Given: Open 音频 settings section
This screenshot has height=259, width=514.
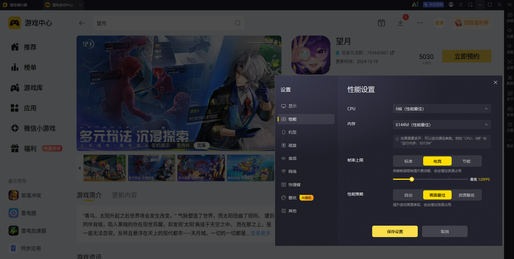Looking at the screenshot, I should [x=306, y=158].
